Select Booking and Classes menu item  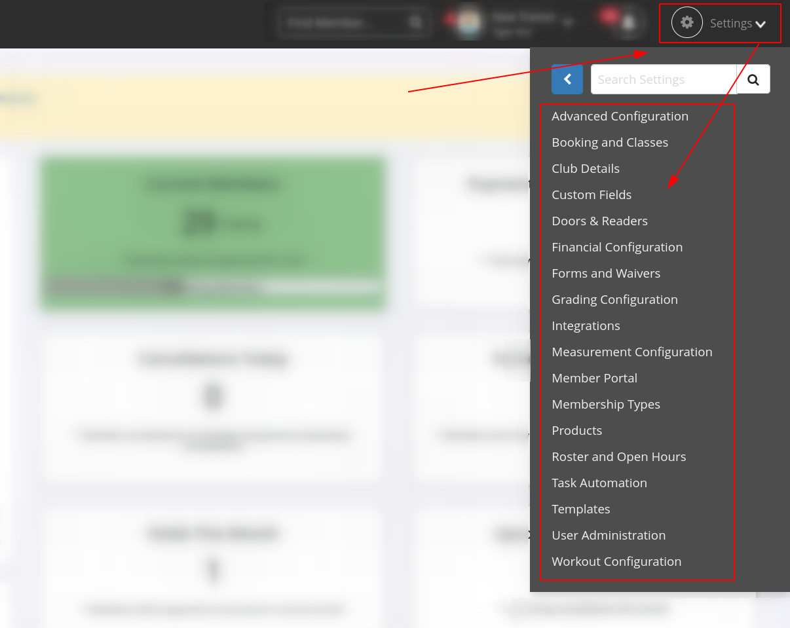point(610,142)
